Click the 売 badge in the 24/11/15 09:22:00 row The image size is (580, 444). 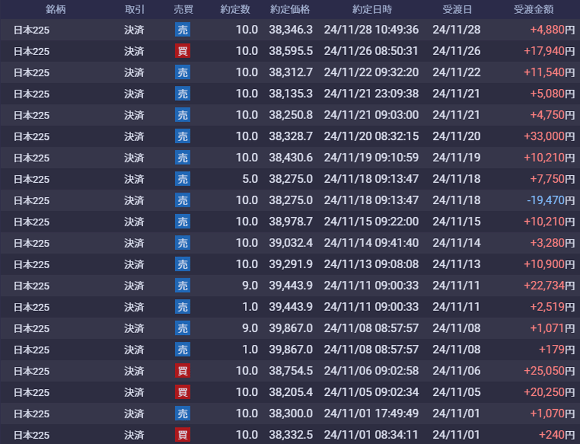[183, 222]
